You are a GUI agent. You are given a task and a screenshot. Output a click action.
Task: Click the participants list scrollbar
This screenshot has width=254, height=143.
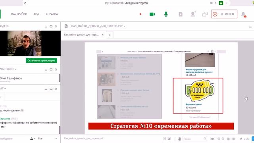60,78
